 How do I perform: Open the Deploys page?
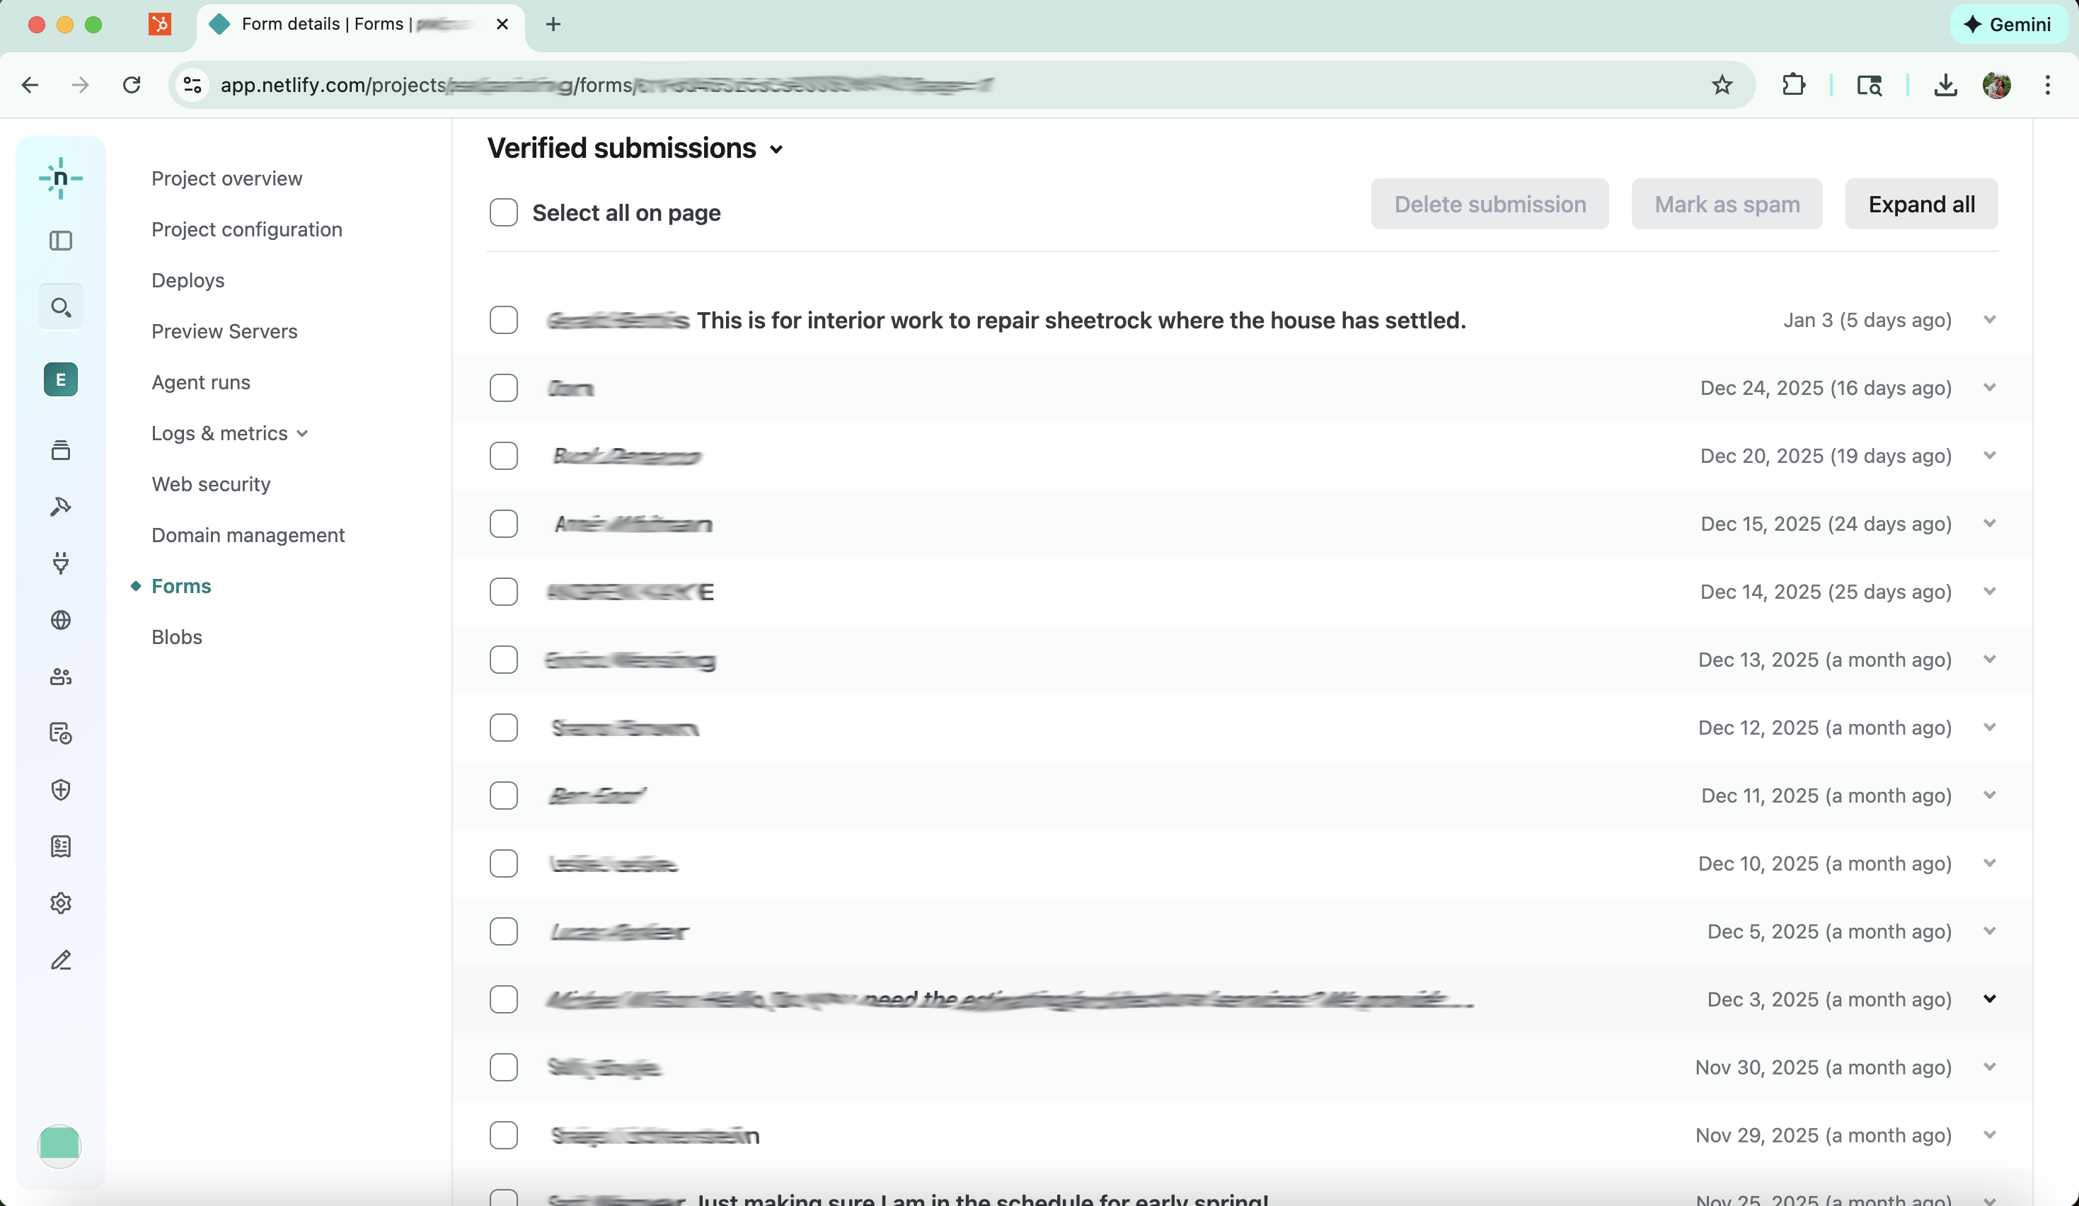[x=188, y=280]
